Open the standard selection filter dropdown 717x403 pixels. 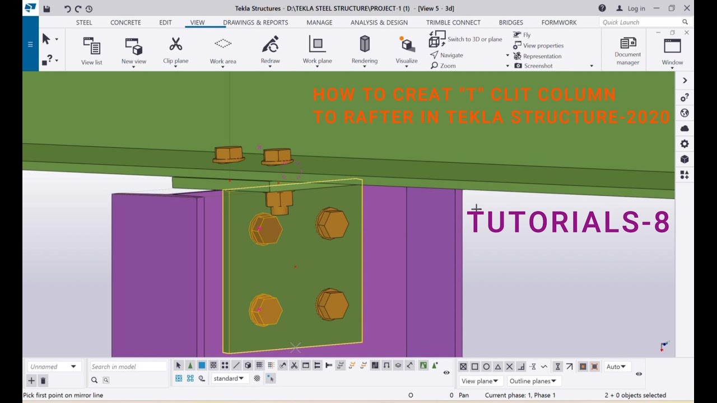(x=229, y=378)
